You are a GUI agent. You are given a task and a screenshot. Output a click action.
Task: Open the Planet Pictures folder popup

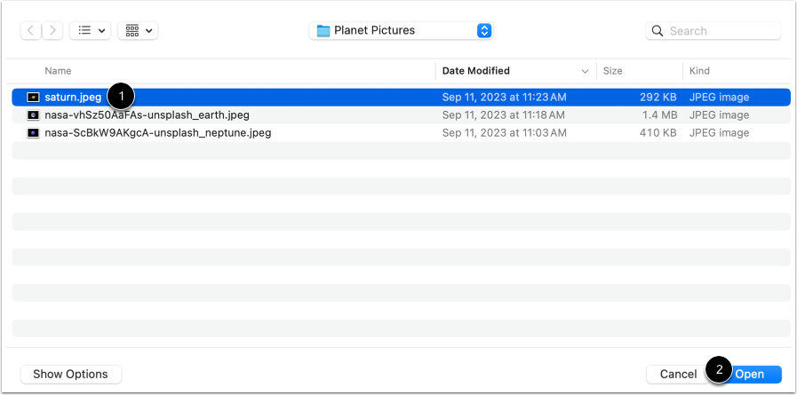coord(401,30)
